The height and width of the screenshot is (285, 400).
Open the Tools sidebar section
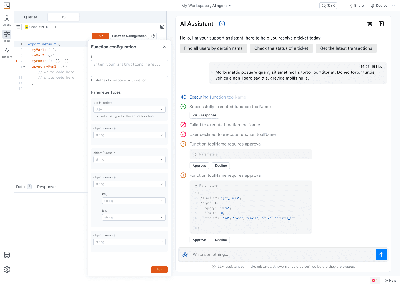tap(7, 36)
